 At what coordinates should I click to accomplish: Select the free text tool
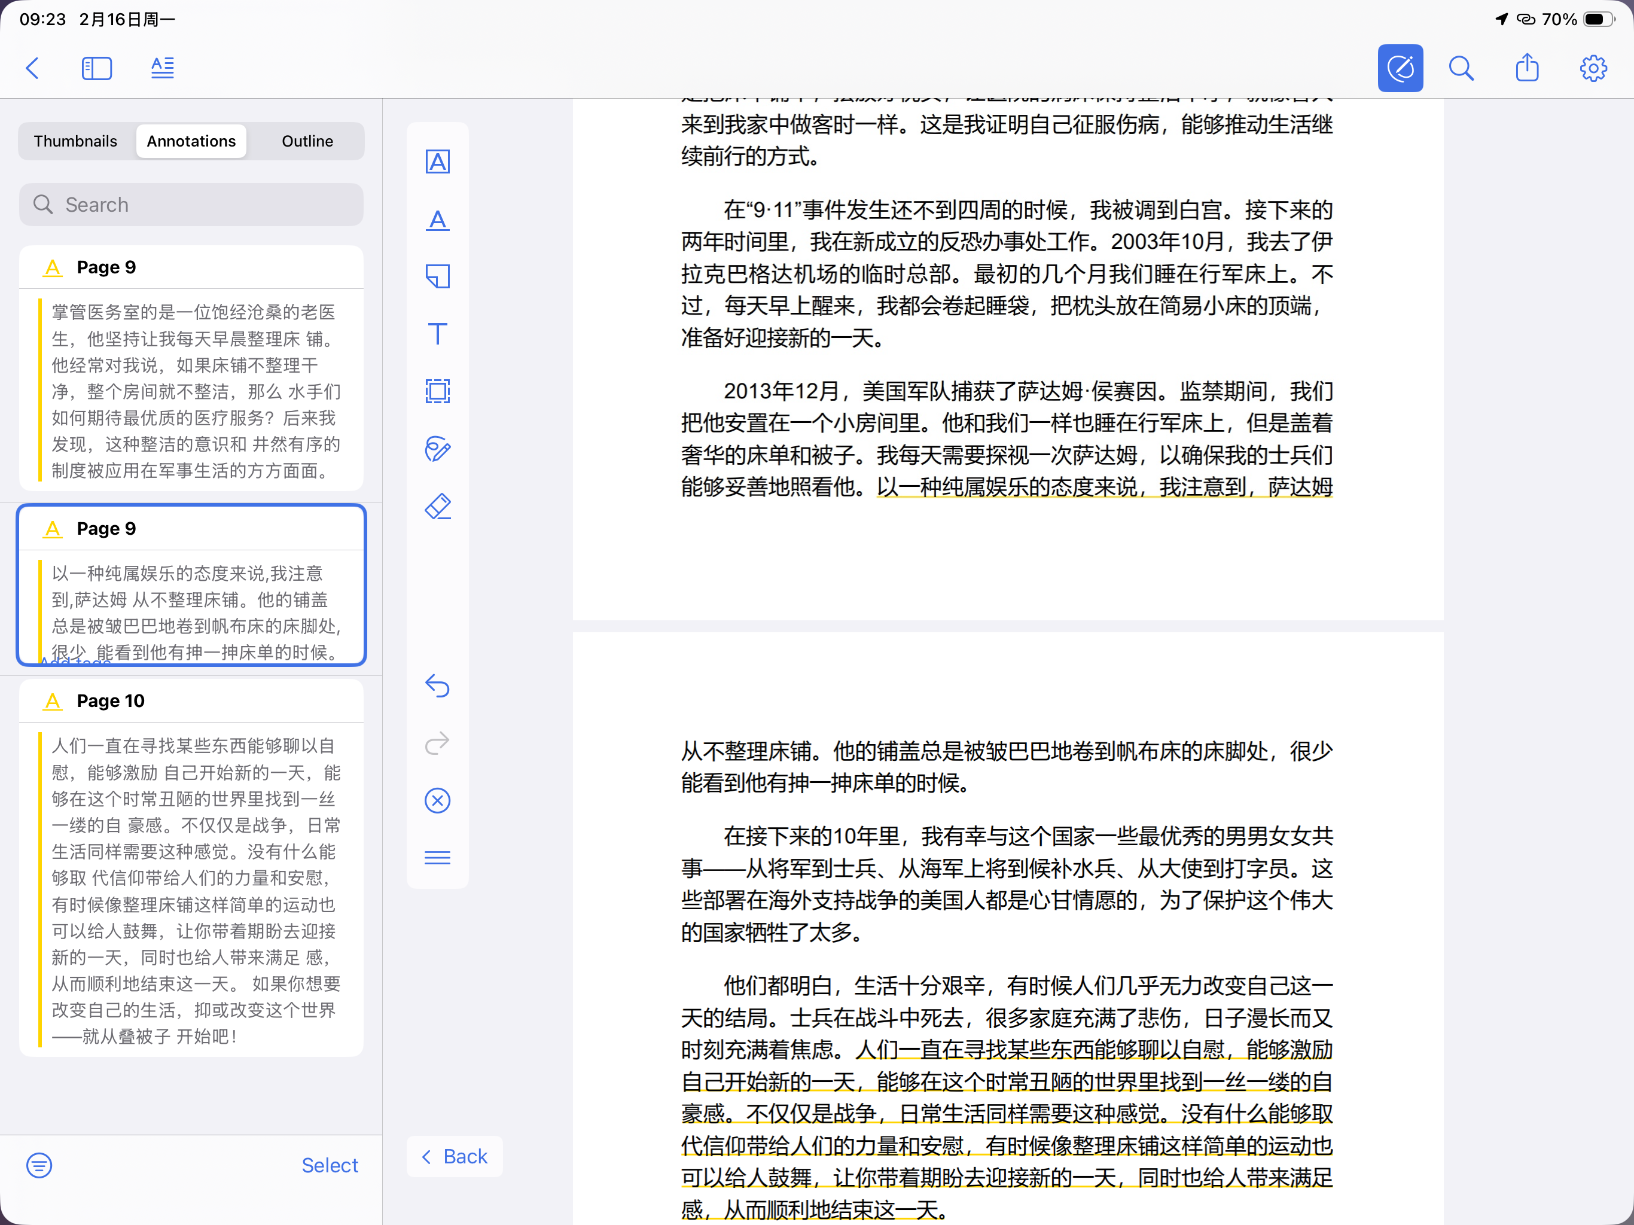click(x=437, y=334)
